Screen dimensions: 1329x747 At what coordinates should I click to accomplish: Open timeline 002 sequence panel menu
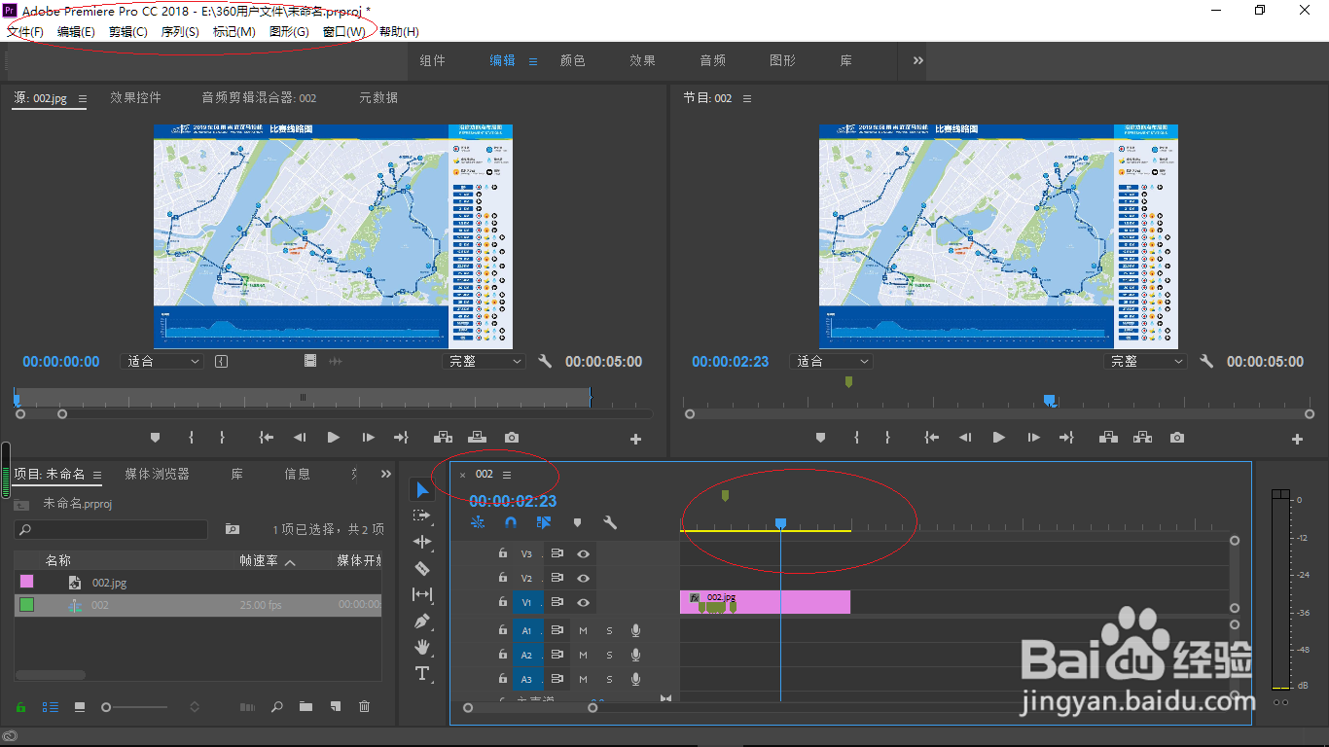pyautogui.click(x=507, y=475)
